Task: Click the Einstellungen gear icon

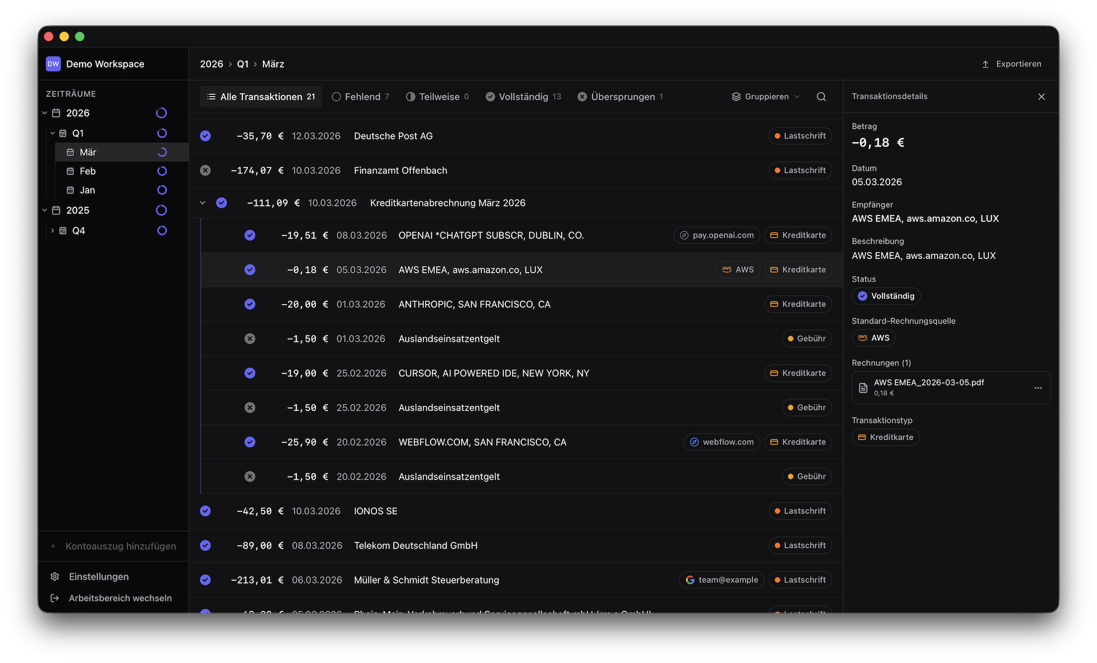Action: tap(55, 577)
